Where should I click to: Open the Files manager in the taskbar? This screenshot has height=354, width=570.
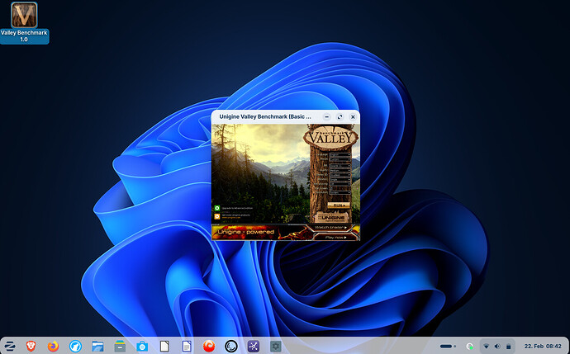pos(97,346)
